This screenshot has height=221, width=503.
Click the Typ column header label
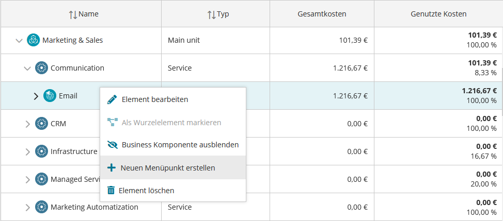pos(223,14)
